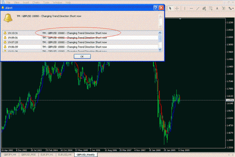The image size is (235, 157).
Task: Select the 19:07:28 alert message text
Action: click(74, 42)
